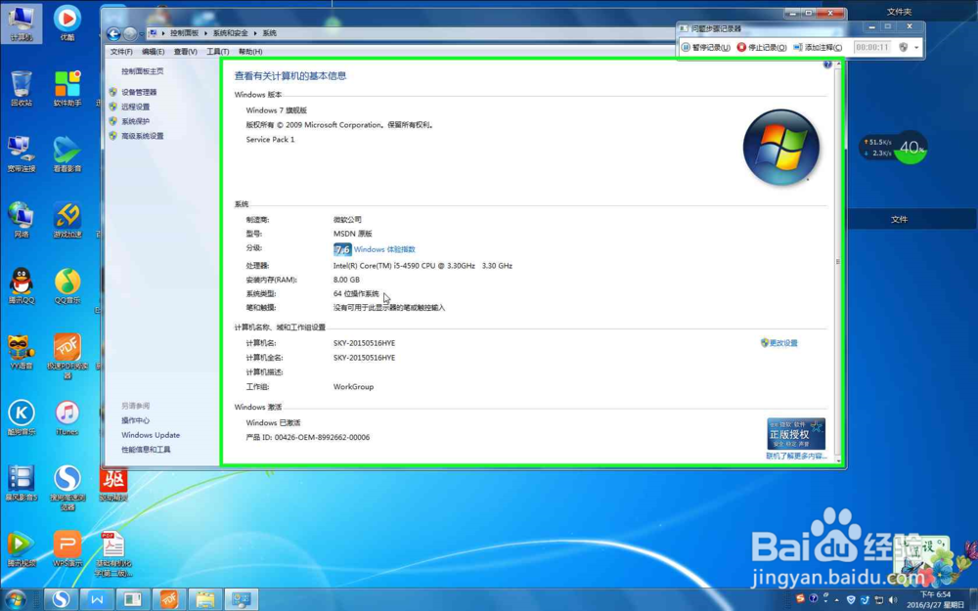Open the 查看(V) menu
Viewport: 978px width, 611px height.
click(x=185, y=52)
